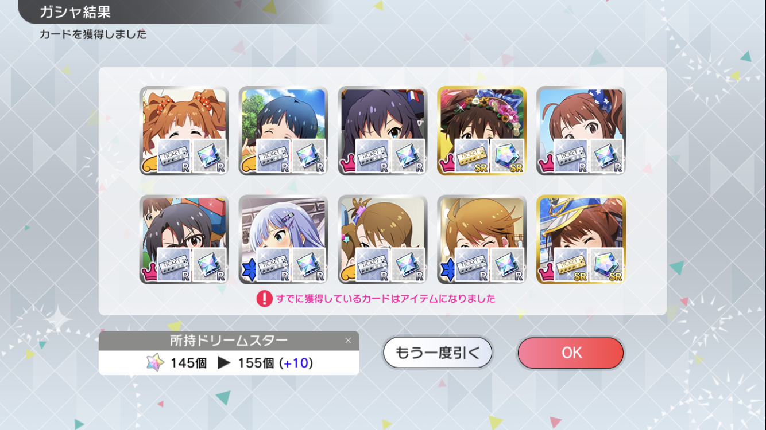This screenshot has height=430, width=766.
Task: Tap the OK button
Action: pyautogui.click(x=571, y=353)
